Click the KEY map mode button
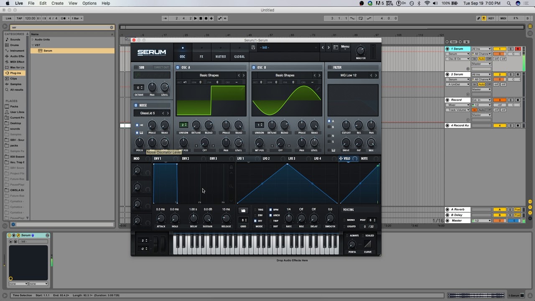Viewport: 535px width, 301px height. coord(491,18)
